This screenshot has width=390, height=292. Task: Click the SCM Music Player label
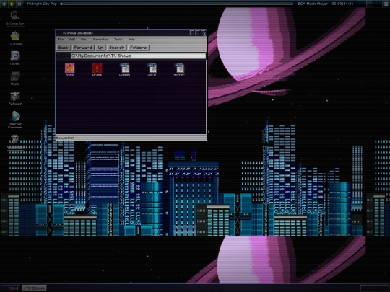(313, 4)
